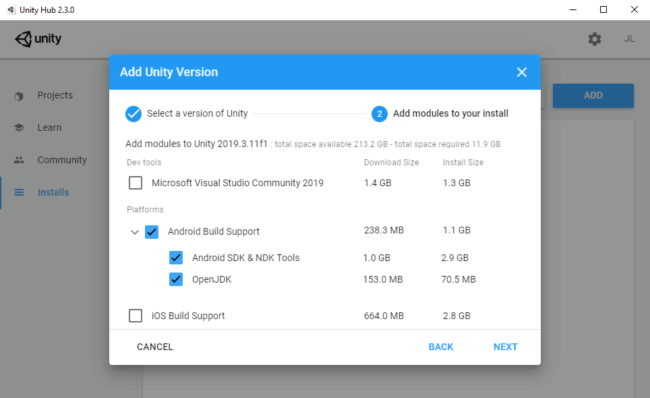Open the settings gear icon

[594, 39]
